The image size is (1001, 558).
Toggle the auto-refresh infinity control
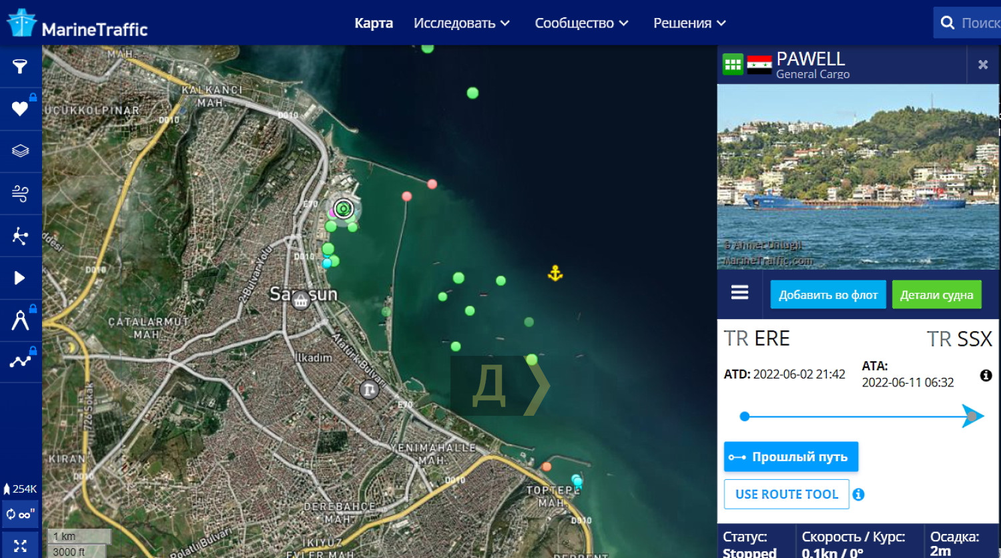point(20,515)
